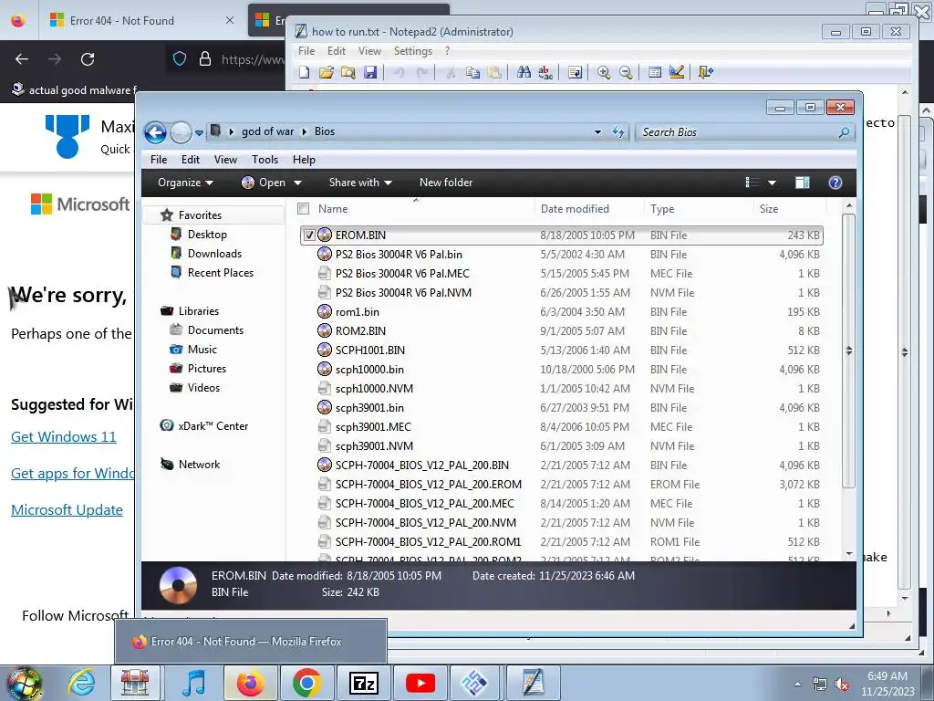Viewport: 934px width, 701px height.
Task: Click refresh icon beside Explorer address bar
Action: pos(618,131)
